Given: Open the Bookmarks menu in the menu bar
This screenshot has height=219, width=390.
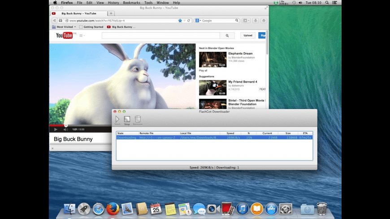Looking at the screenshot, I should (131, 3).
